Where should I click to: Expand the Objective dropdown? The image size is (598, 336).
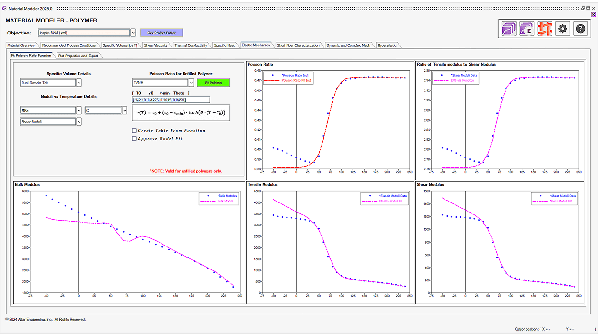133,33
